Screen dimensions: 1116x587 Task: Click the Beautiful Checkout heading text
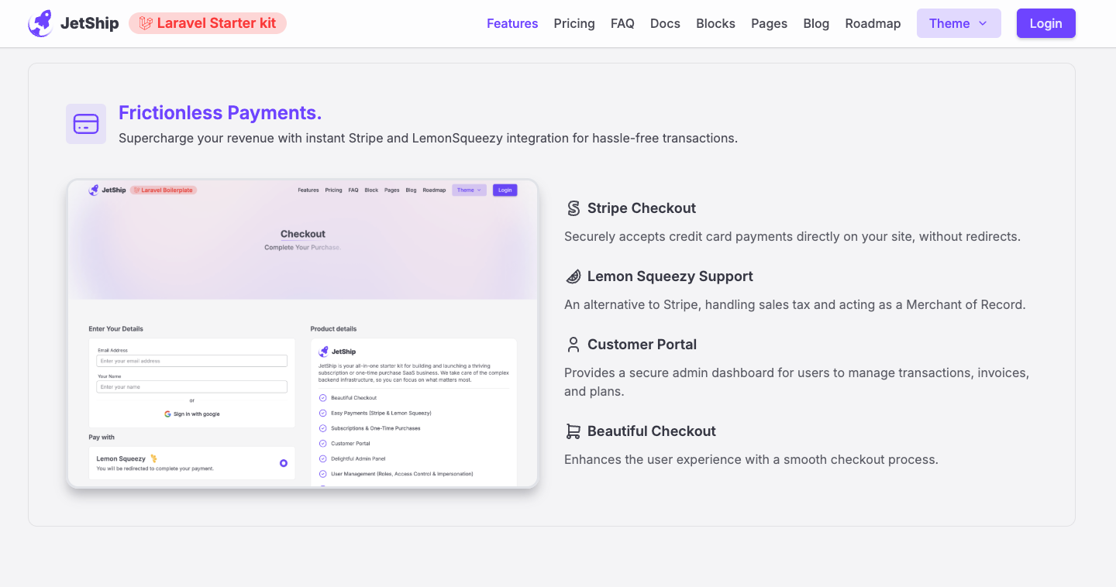[x=652, y=431]
